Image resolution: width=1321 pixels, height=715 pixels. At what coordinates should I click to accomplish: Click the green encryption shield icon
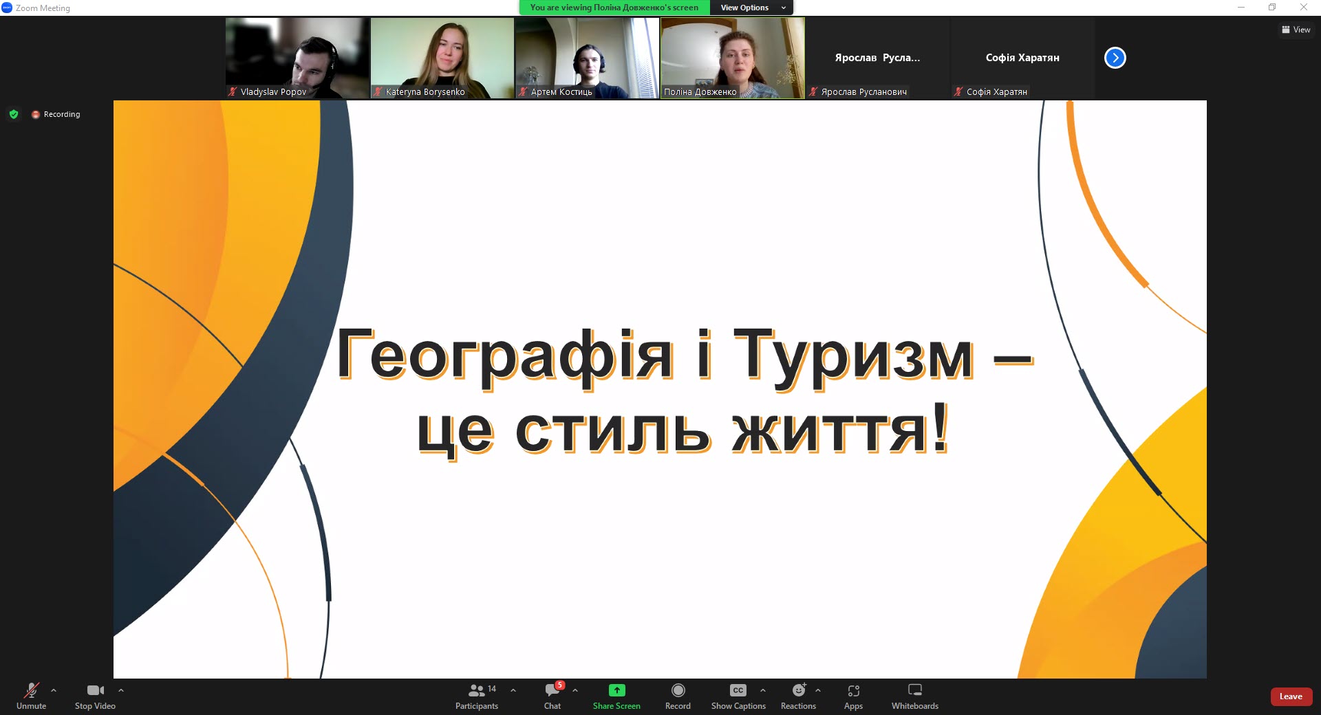point(14,114)
